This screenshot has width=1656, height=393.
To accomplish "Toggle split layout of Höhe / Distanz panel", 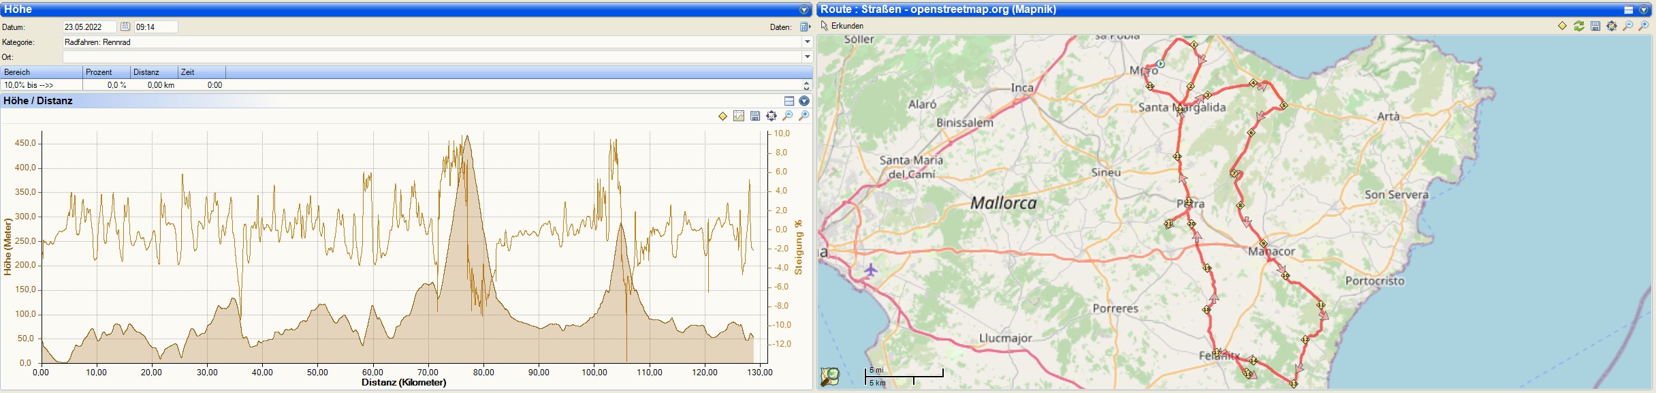I will (789, 101).
